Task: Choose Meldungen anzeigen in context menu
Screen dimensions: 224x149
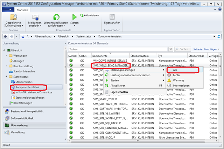Action: [135, 70]
